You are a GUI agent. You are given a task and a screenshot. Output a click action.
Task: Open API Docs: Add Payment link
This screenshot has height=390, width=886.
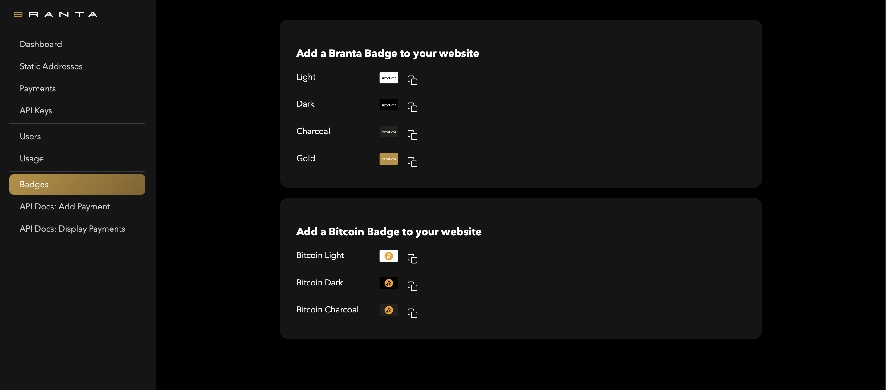[65, 207]
